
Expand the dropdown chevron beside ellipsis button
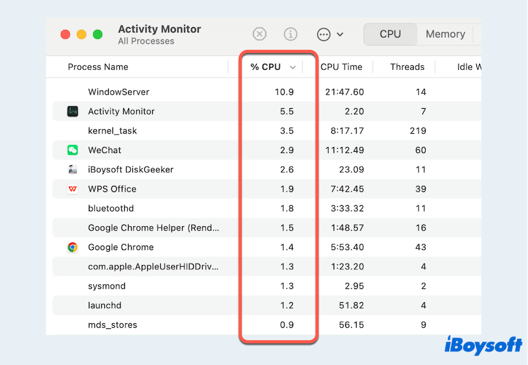coord(340,35)
